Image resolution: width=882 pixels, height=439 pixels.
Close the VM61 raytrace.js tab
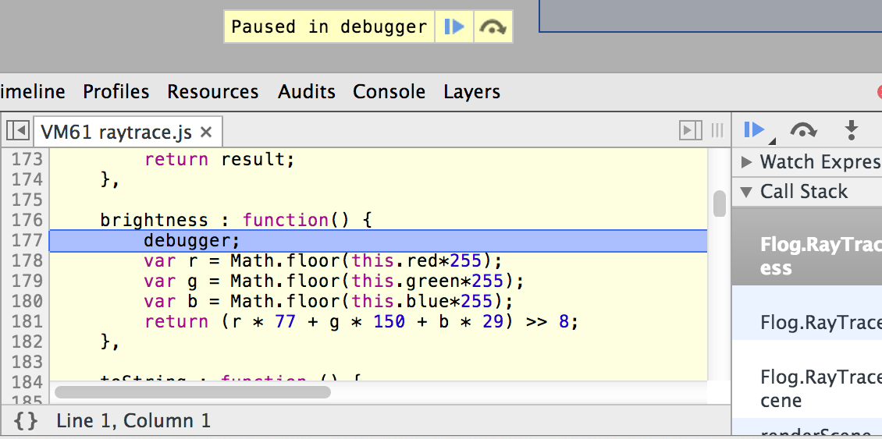[206, 132]
